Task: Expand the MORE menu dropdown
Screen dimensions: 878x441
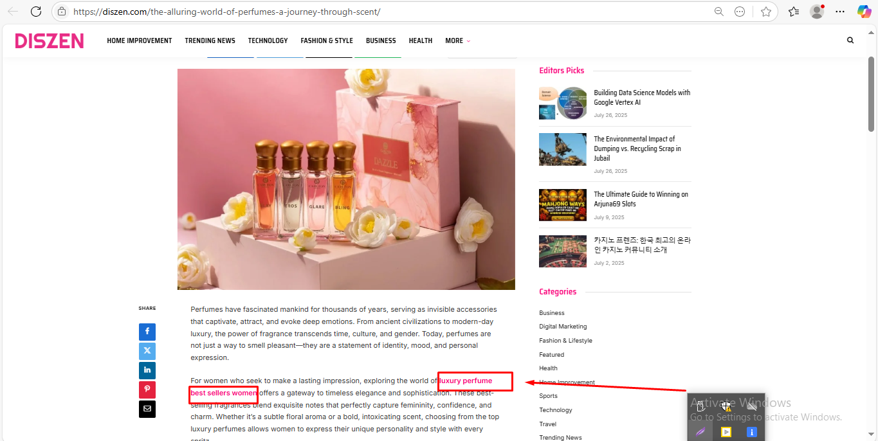Action: point(457,40)
